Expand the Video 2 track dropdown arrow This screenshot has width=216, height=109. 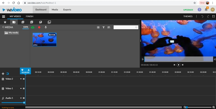pyautogui.click(x=21, y=79)
